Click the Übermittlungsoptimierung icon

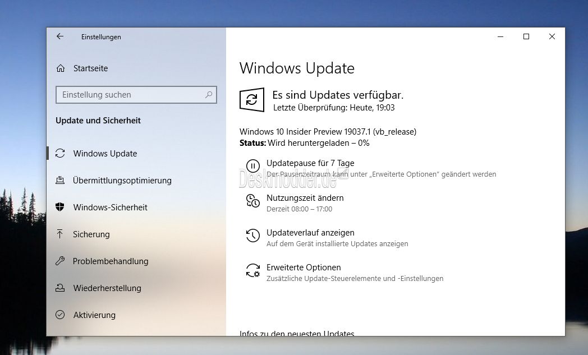(x=60, y=181)
